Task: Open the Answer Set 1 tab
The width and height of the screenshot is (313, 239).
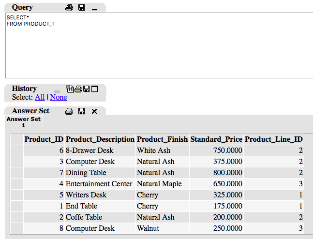Action: pos(24,122)
